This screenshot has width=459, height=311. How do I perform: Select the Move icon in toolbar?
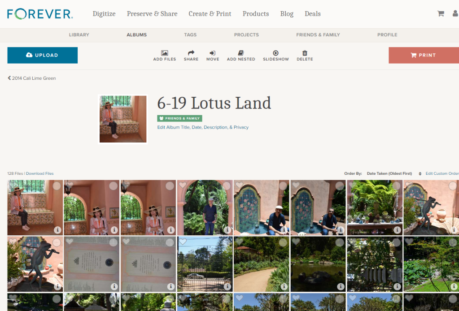click(213, 53)
